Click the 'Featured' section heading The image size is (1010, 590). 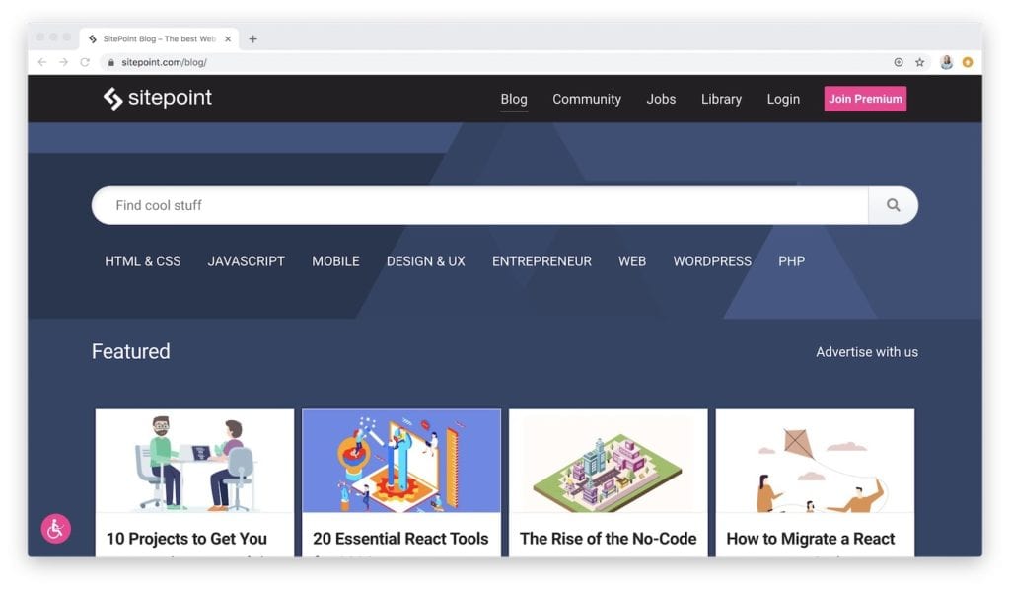coord(131,351)
